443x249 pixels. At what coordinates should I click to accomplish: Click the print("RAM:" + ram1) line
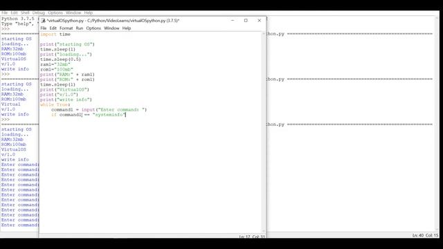[x=67, y=75]
